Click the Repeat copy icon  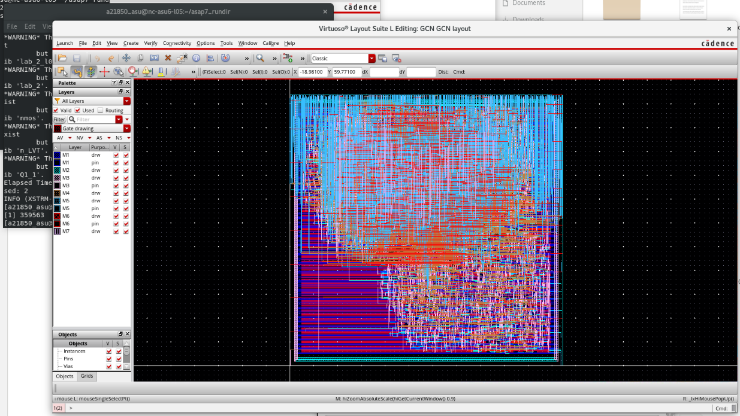point(182,58)
